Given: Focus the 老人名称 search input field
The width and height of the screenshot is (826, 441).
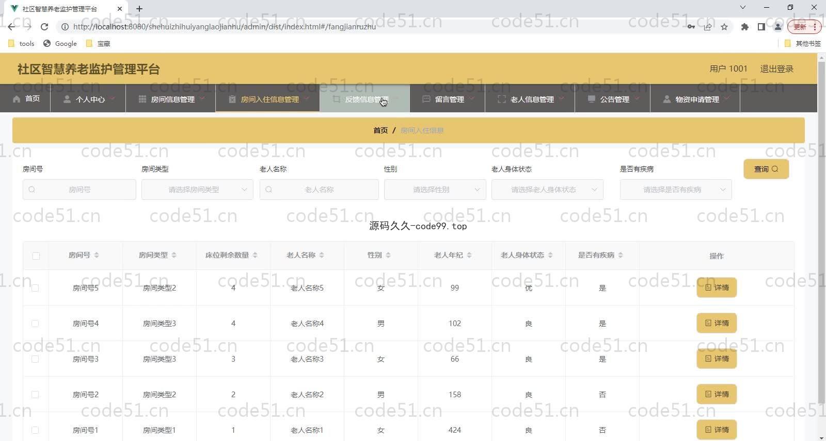Looking at the screenshot, I should 319,190.
